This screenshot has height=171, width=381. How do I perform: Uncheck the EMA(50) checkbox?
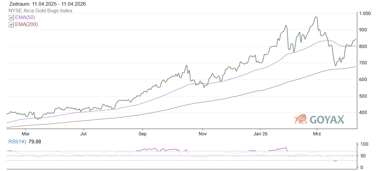(x=11, y=17)
